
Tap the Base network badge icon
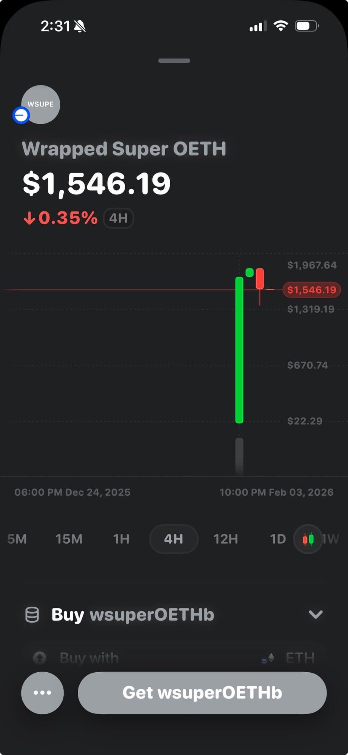click(x=21, y=115)
